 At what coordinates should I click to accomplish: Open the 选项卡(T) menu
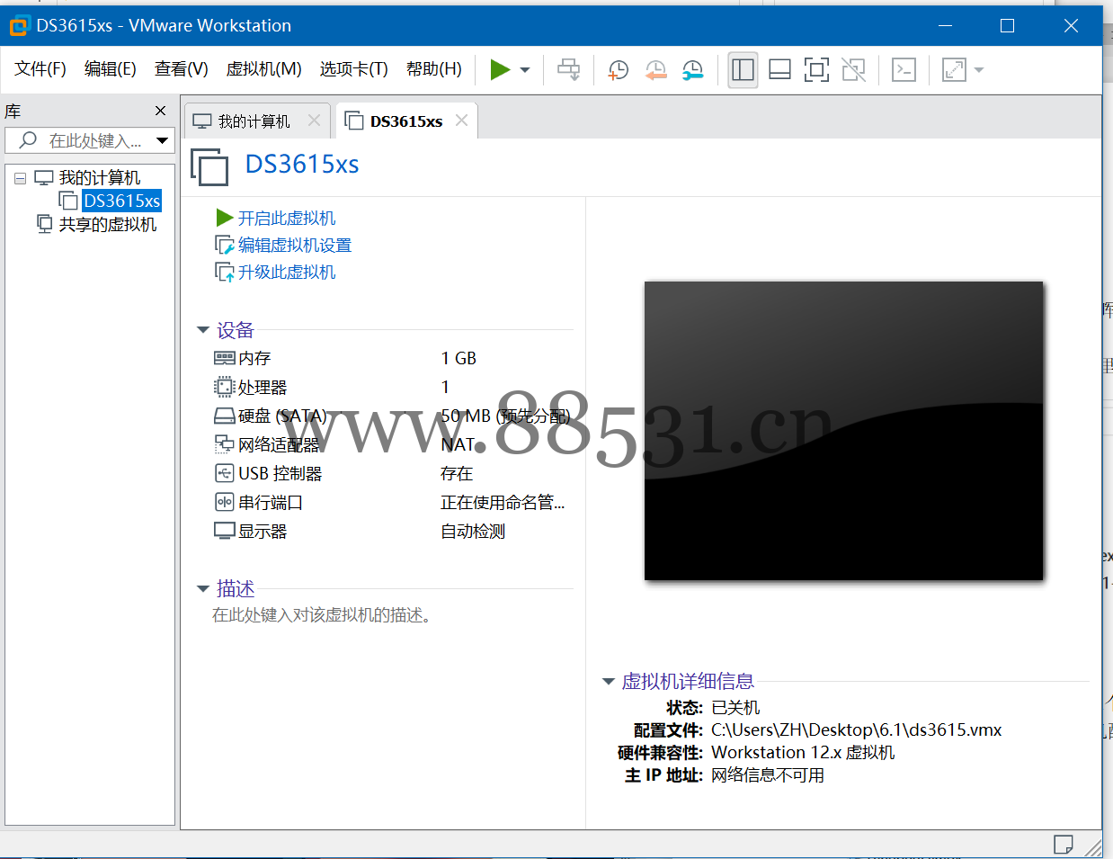tap(353, 69)
